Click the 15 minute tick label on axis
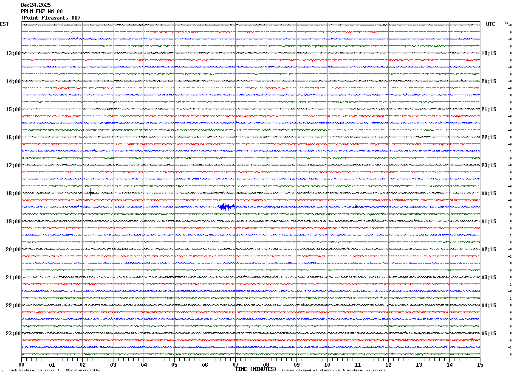 point(480,365)
